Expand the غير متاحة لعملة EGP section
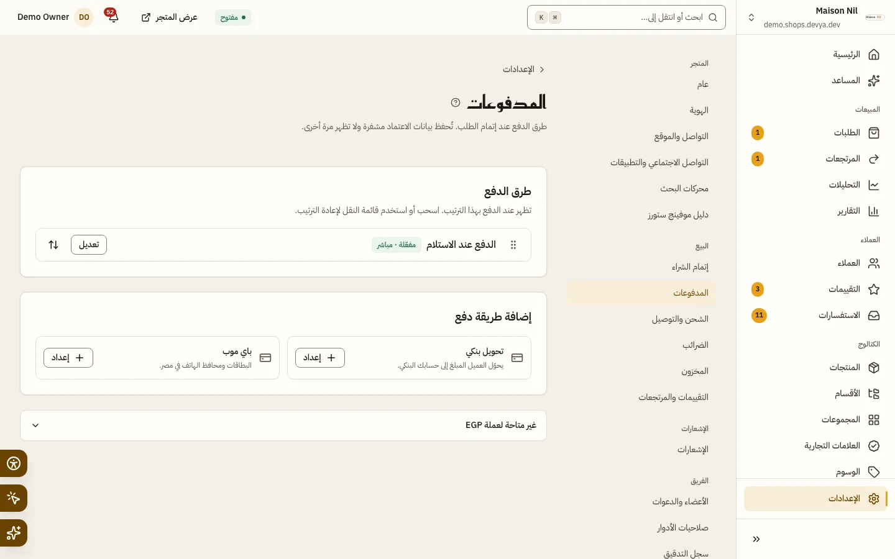The image size is (895, 559). [283, 425]
